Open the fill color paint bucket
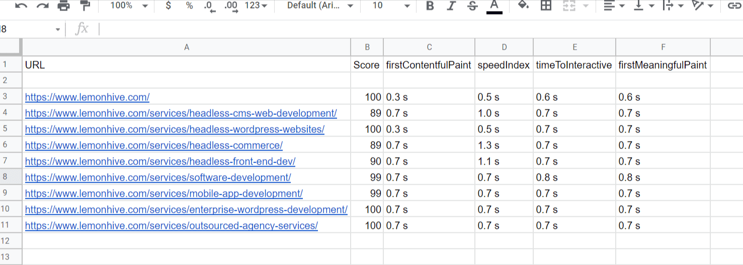 coord(523,6)
